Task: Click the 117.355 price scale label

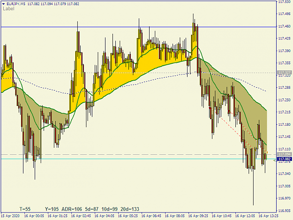Action: pyautogui.click(x=285, y=63)
